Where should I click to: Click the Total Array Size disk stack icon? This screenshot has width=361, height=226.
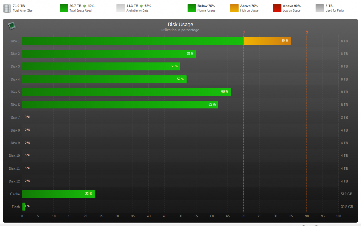point(7,8)
